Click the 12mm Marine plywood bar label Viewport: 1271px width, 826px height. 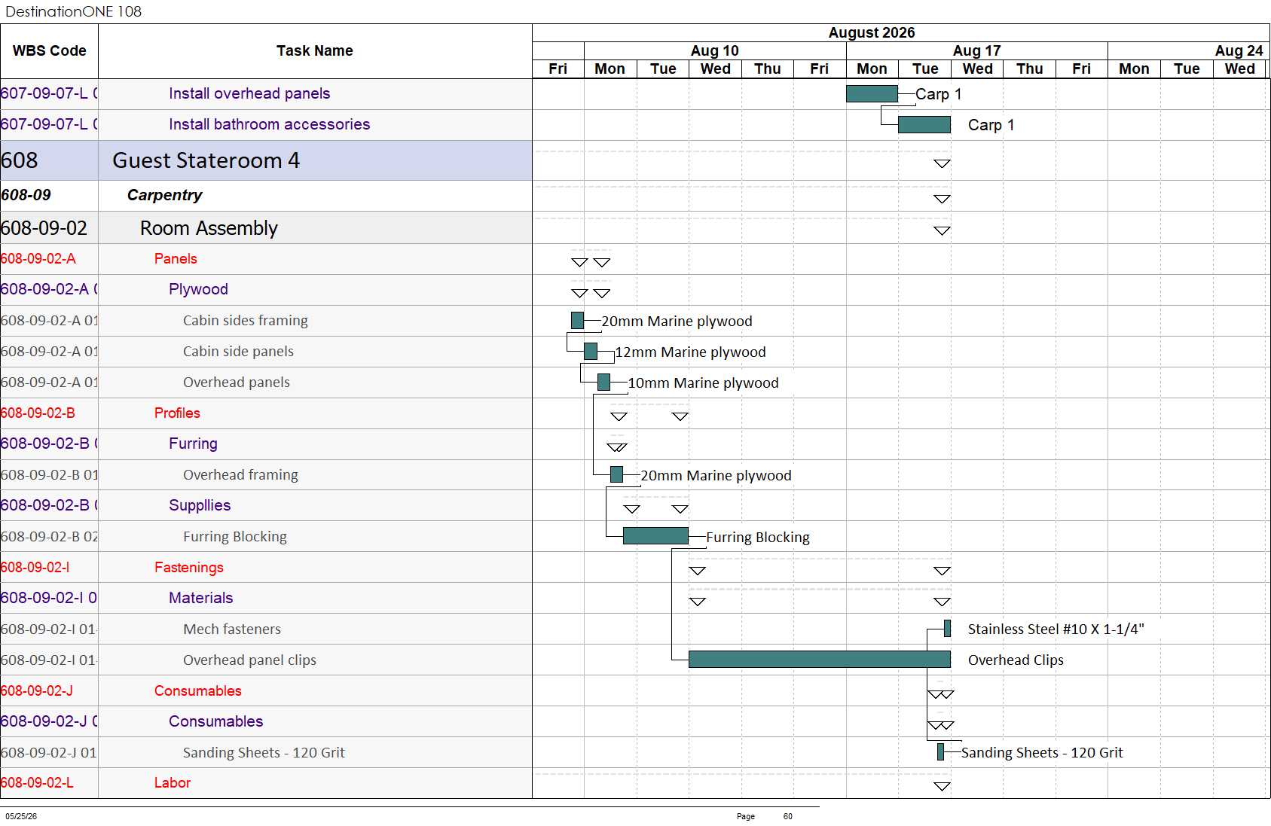click(x=690, y=352)
